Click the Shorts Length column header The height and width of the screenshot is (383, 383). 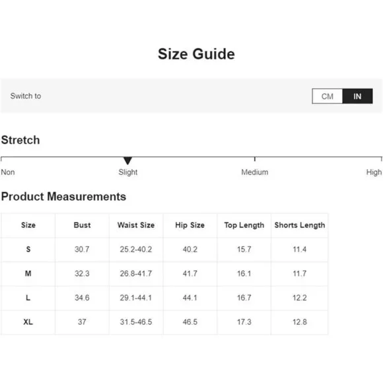(x=300, y=225)
